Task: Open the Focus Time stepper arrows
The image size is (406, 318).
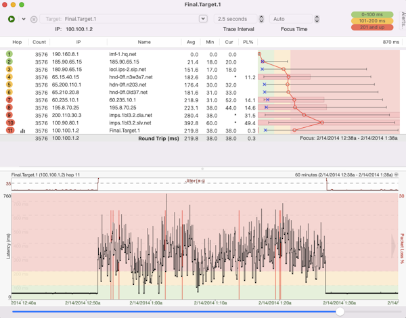Action: [317, 19]
